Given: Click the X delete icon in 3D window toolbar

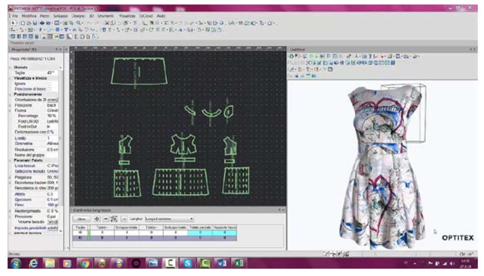Looking at the screenshot, I should point(308,63).
